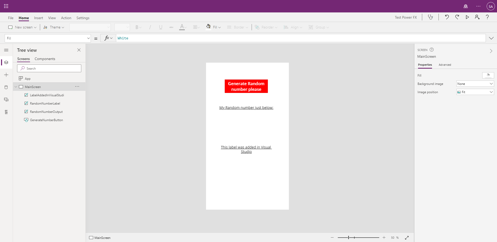Collapse the MainScreen tree node
The width and height of the screenshot is (497, 242).
click(x=16, y=87)
